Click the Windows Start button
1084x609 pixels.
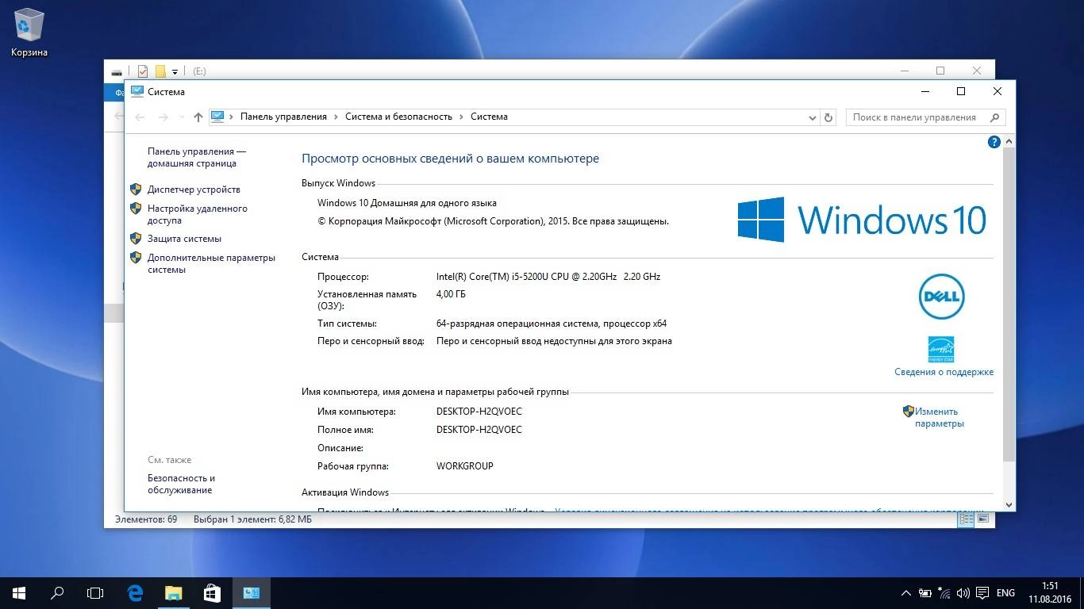pyautogui.click(x=19, y=592)
